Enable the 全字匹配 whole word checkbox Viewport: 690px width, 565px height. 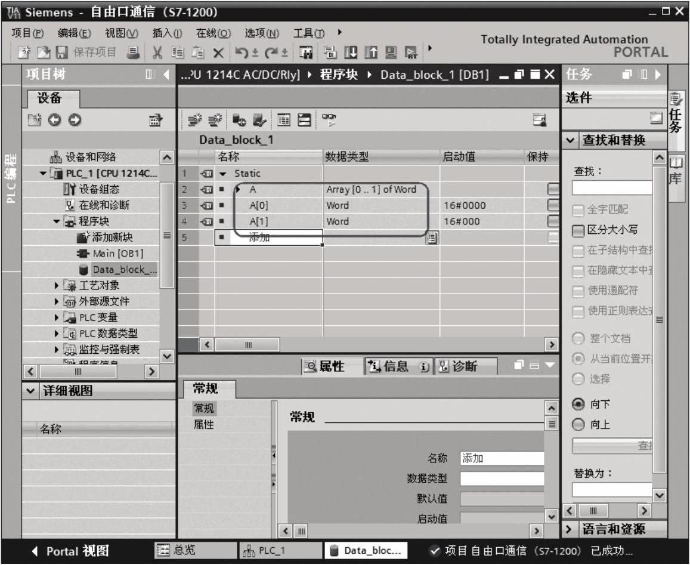pos(578,211)
